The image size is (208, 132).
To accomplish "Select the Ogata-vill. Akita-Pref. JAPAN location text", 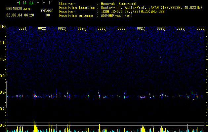I will [x=151, y=8].
